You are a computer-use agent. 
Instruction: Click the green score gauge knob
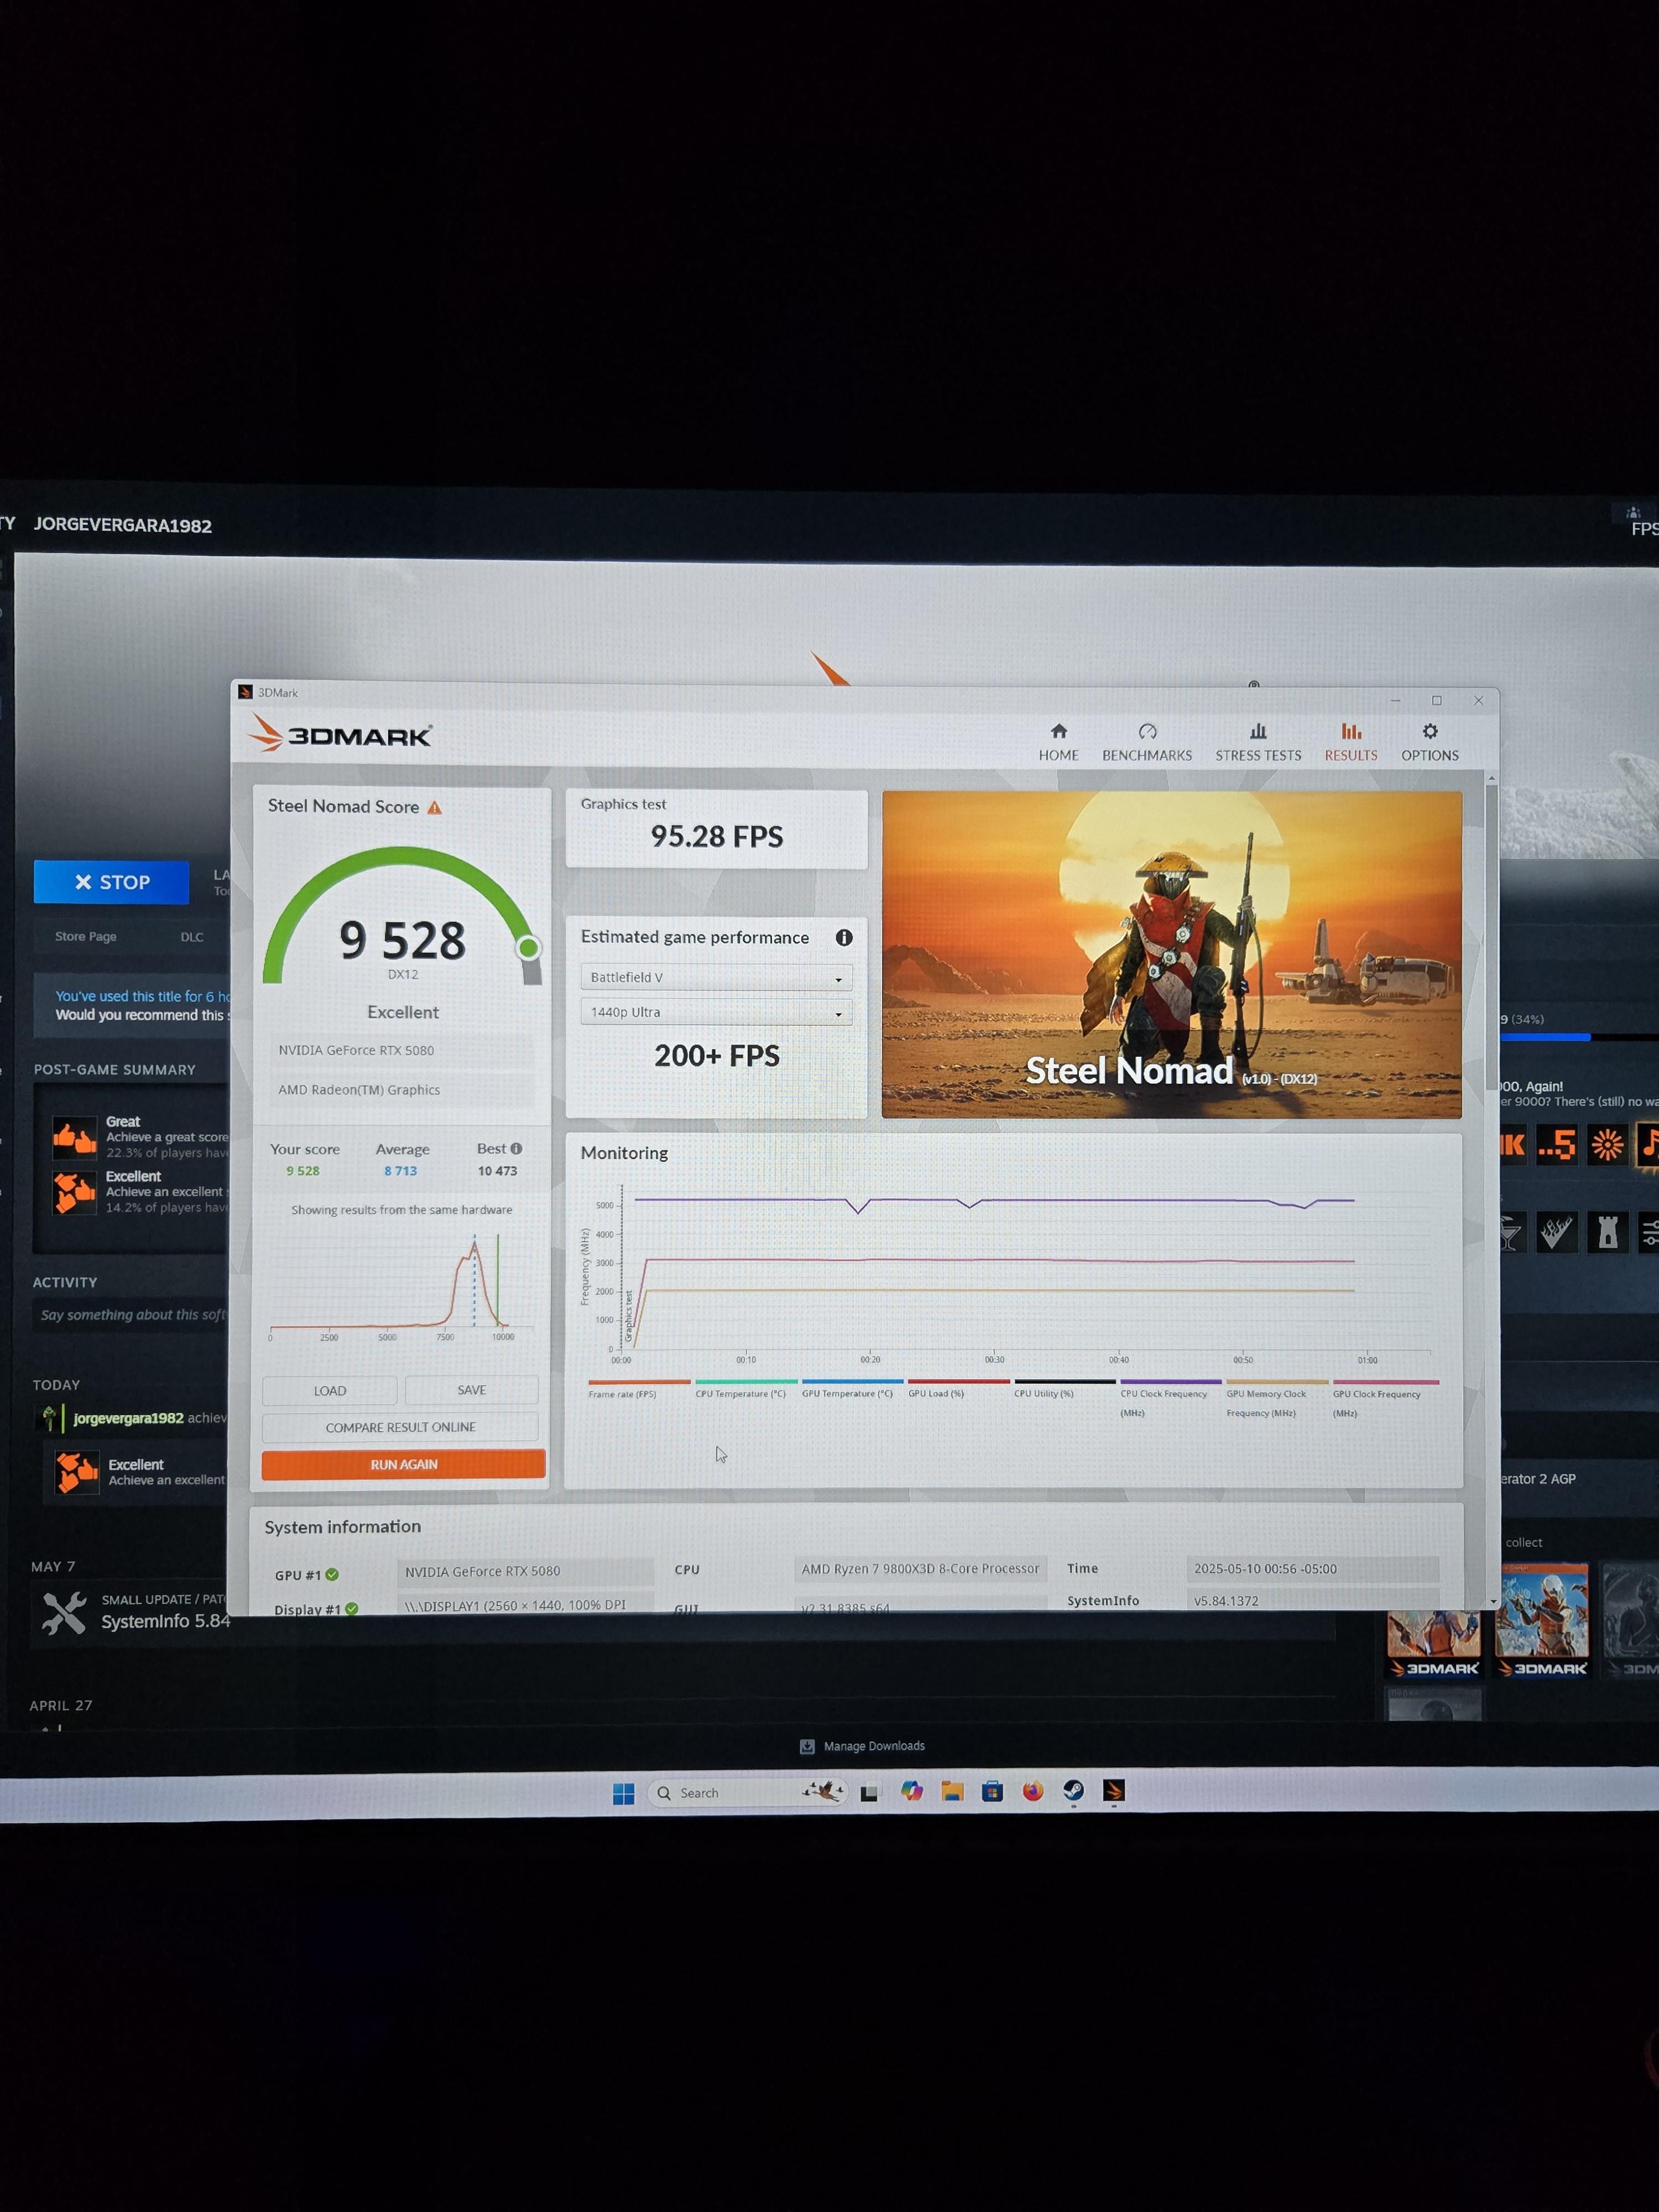click(x=528, y=947)
